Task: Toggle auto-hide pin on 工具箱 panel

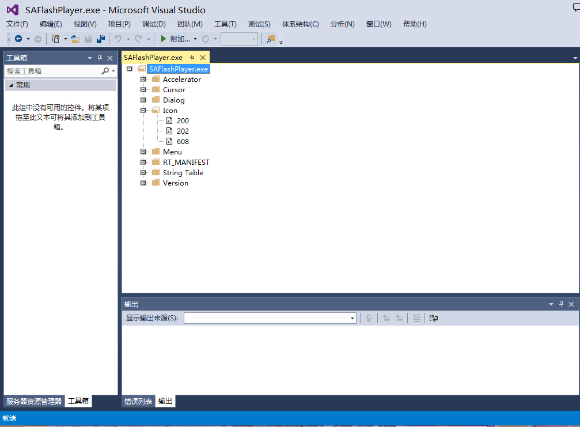Action: (100, 58)
